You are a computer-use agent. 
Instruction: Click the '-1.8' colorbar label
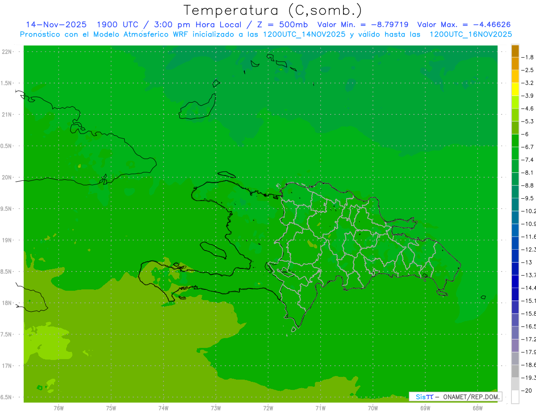tap(528, 57)
